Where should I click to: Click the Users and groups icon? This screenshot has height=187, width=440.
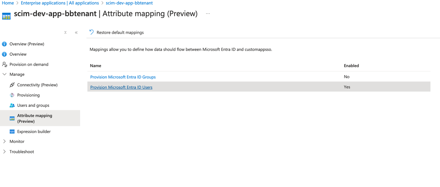pyautogui.click(x=12, y=105)
